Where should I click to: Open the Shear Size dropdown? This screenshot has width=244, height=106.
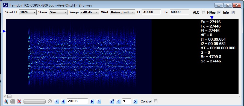58,12
